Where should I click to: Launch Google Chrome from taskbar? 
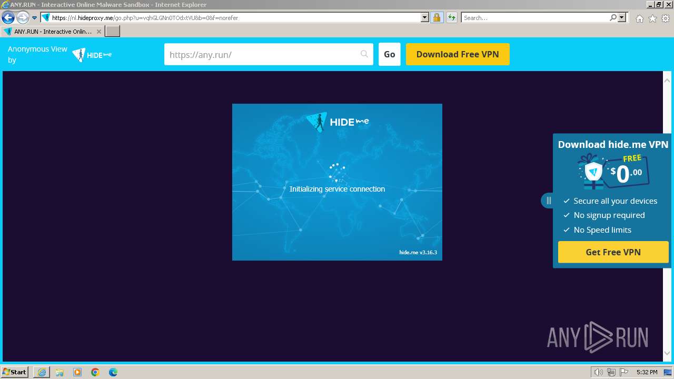tap(95, 372)
